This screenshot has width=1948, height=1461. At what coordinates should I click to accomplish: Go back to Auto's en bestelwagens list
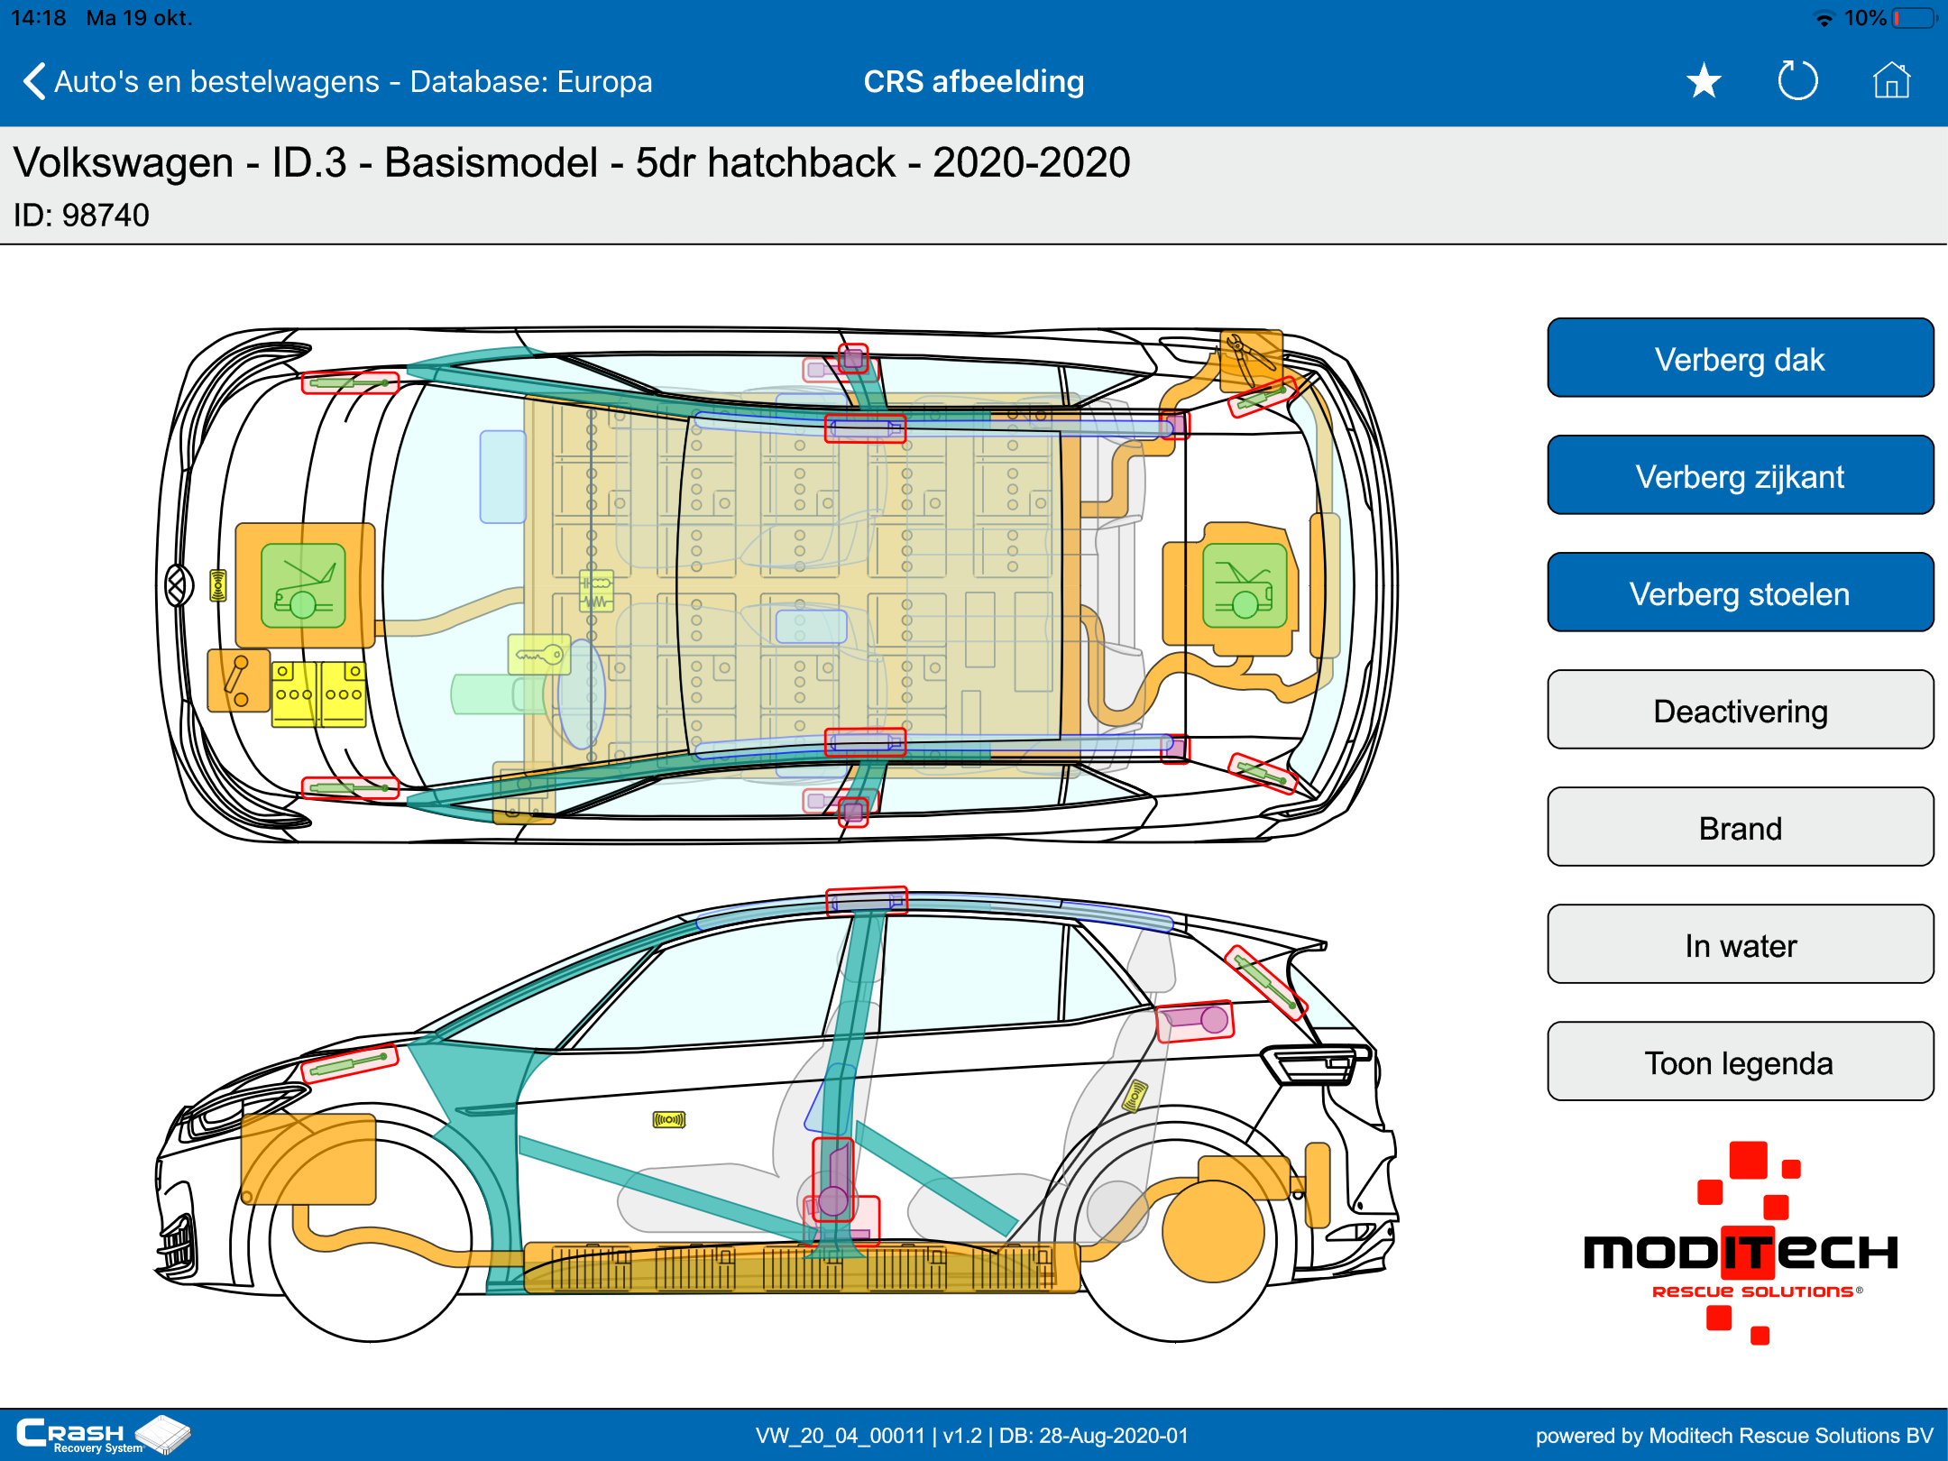(336, 81)
